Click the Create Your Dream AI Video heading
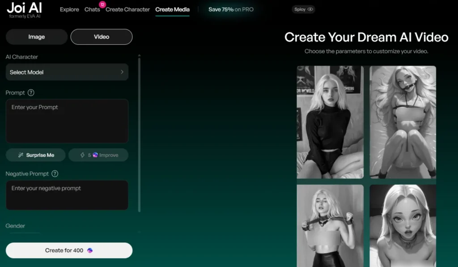 click(x=366, y=38)
